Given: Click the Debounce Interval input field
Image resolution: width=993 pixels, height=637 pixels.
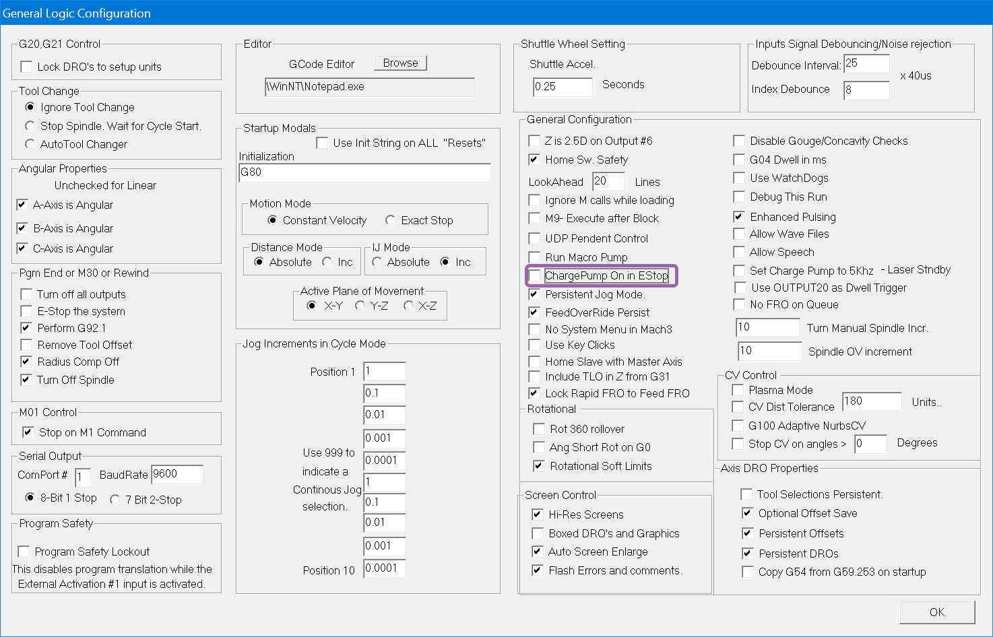Looking at the screenshot, I should 866,63.
